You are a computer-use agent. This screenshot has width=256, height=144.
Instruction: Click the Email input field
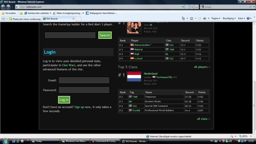(x=84, y=80)
